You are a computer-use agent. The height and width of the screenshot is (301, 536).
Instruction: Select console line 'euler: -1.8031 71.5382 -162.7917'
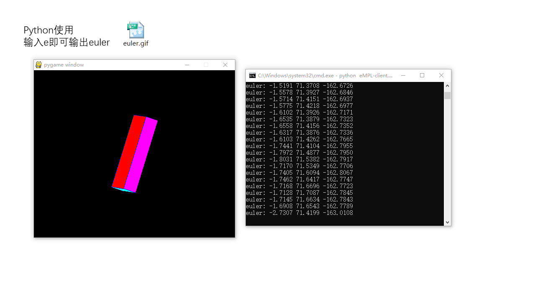(299, 159)
